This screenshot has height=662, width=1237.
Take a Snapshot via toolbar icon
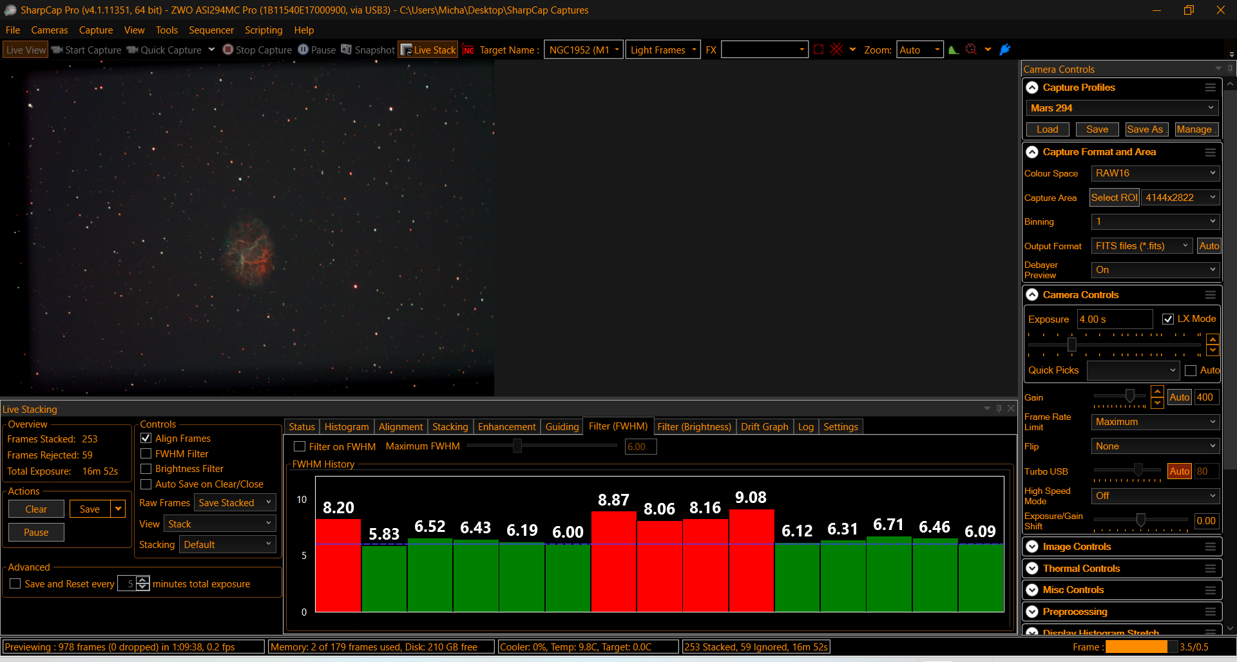[346, 50]
